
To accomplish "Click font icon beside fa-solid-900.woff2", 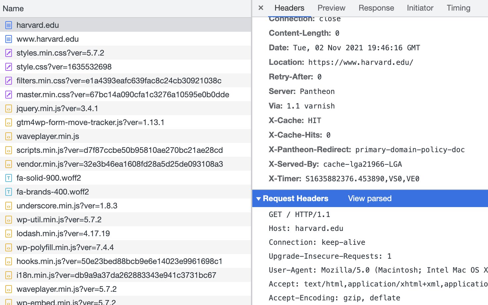I will coord(9,178).
